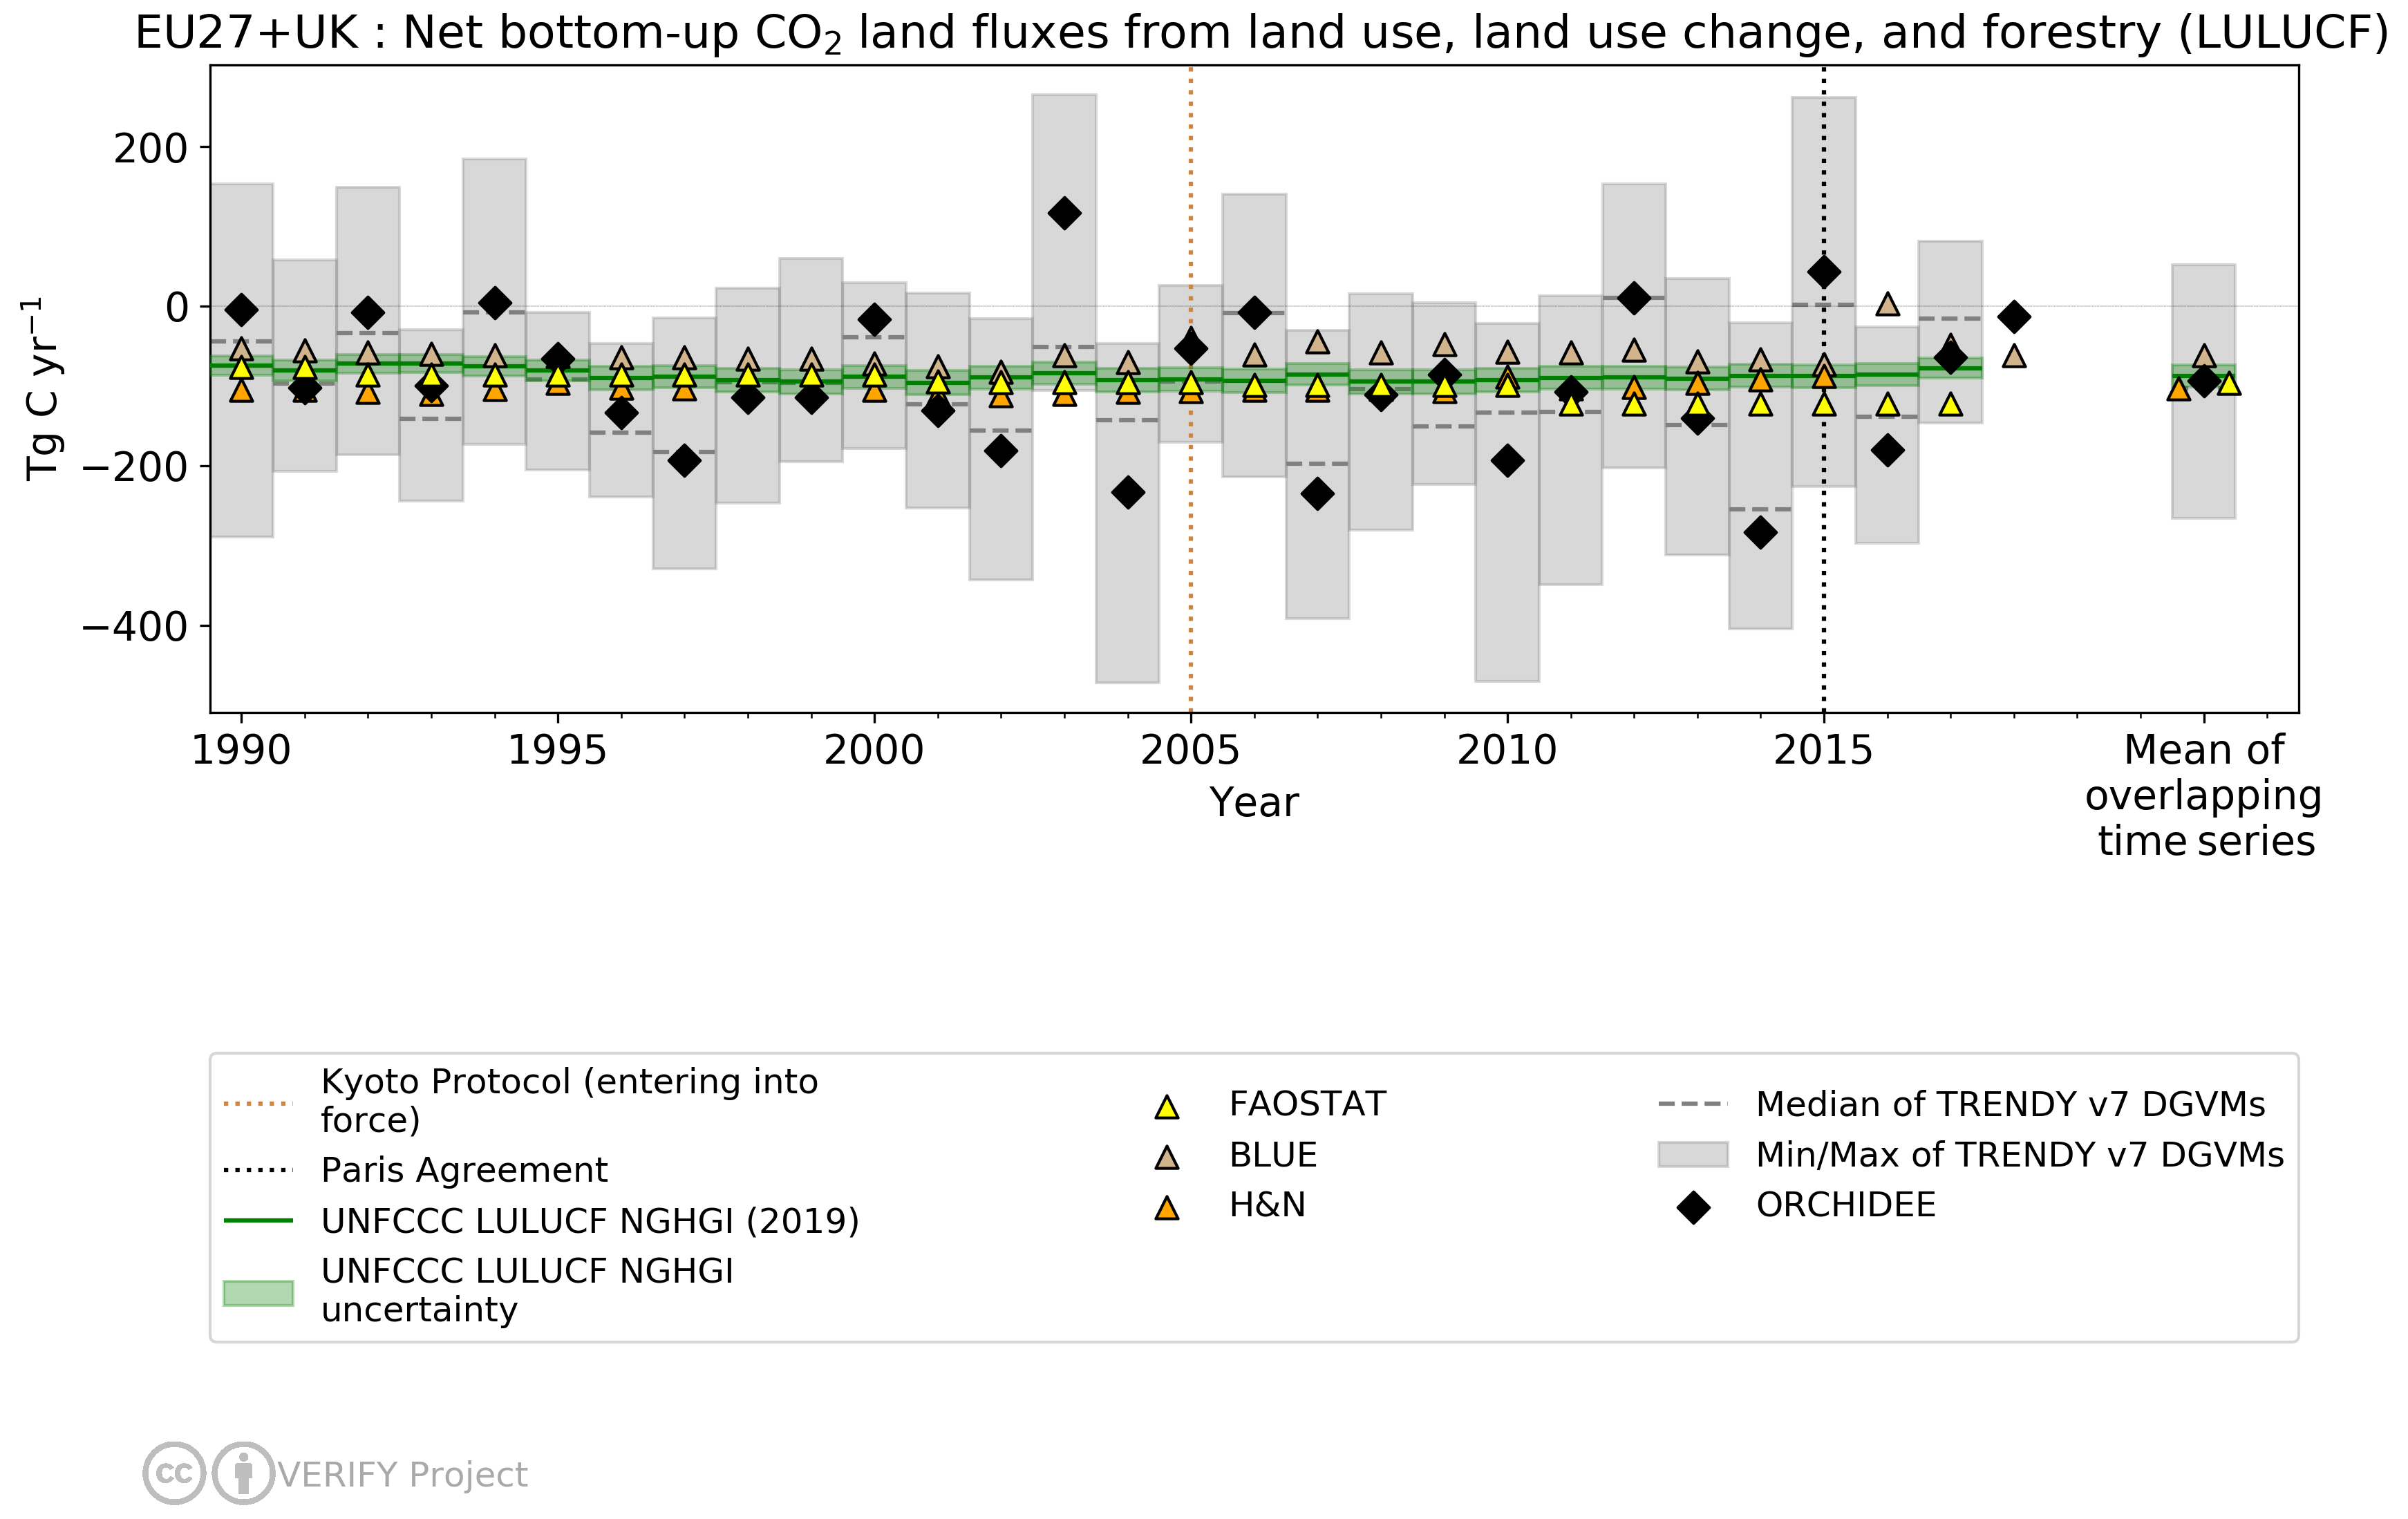Click the FAOSTAT yellow triangle legend marker
The width and height of the screenshot is (2408, 1519).
(x=1166, y=1107)
